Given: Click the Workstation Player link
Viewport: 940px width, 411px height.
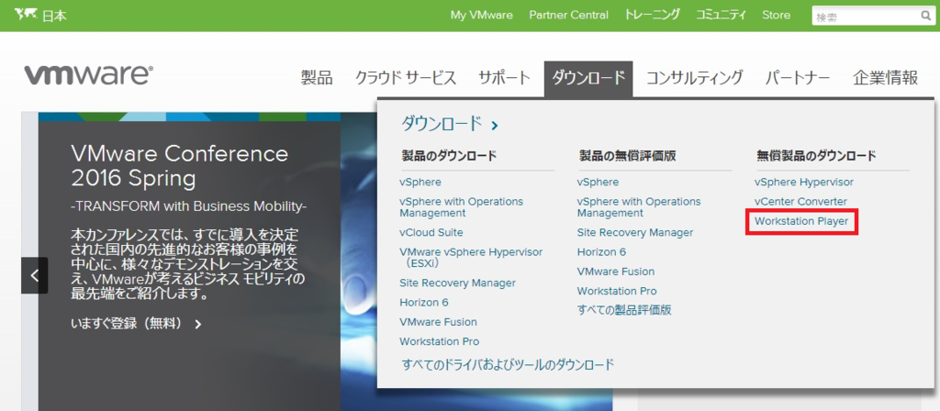Looking at the screenshot, I should click(801, 222).
